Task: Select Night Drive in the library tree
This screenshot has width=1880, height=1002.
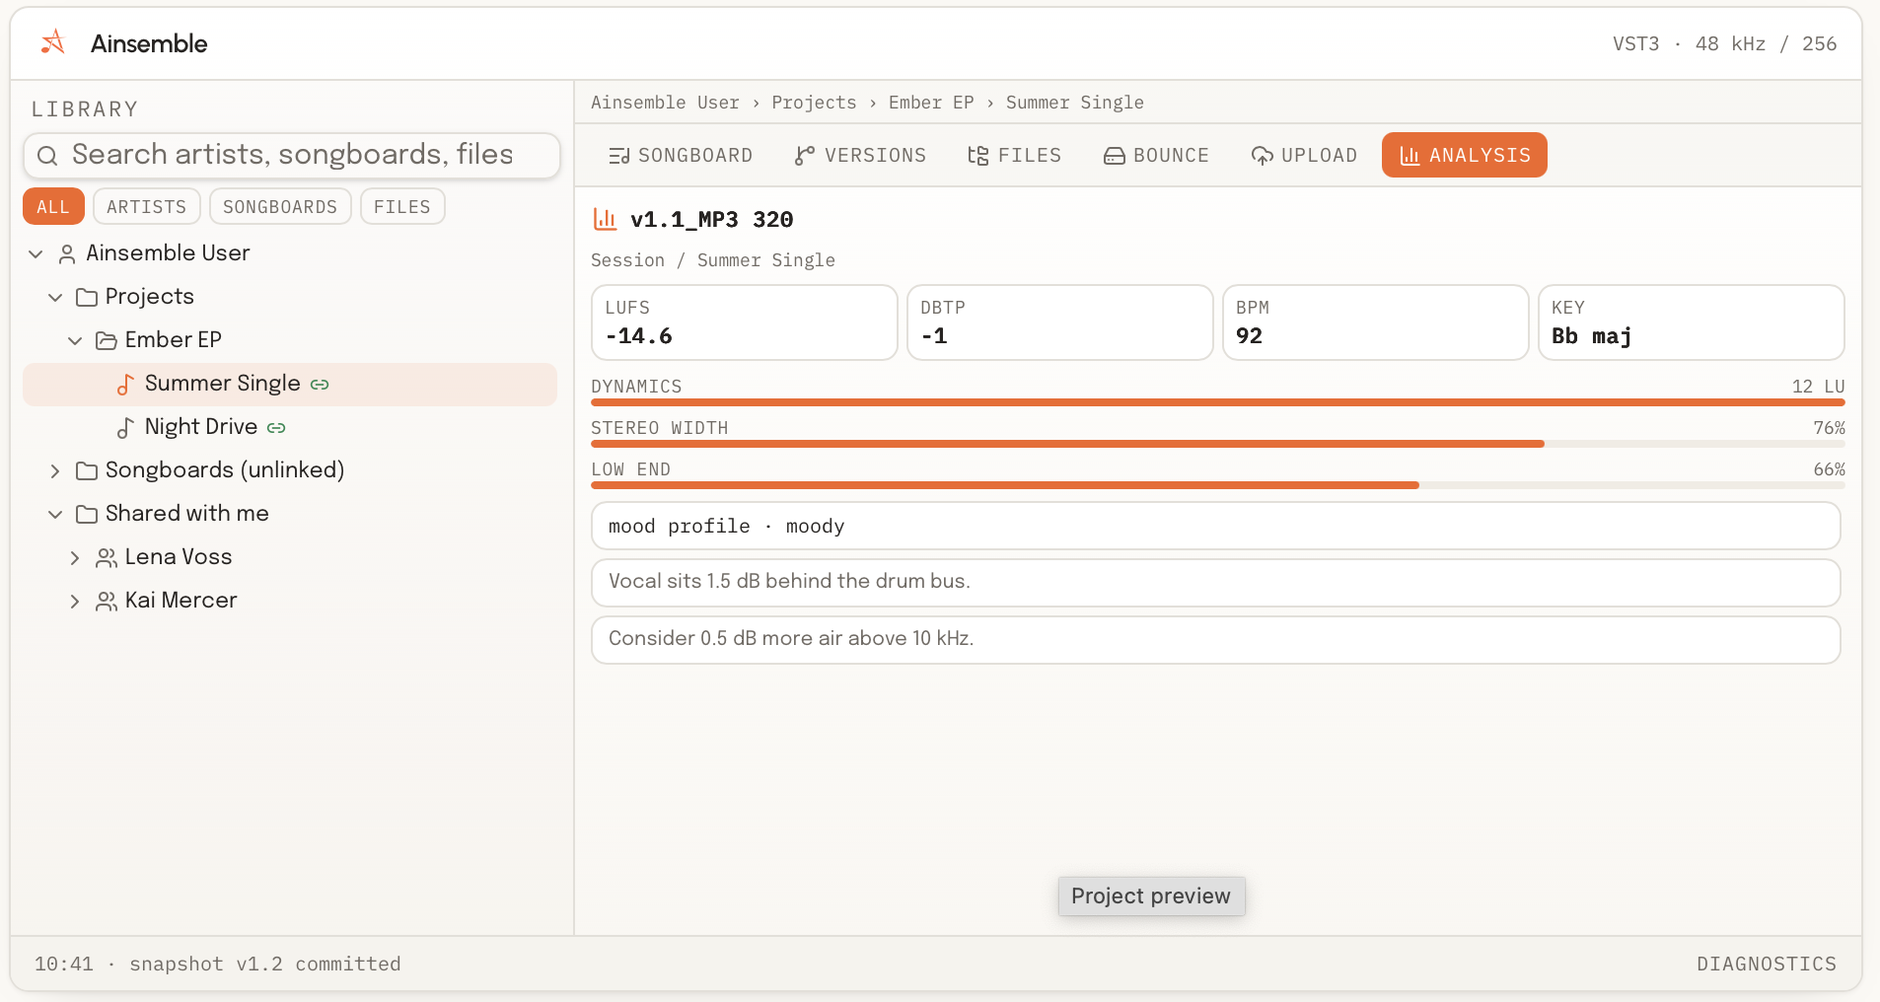Action: [x=290, y=428]
